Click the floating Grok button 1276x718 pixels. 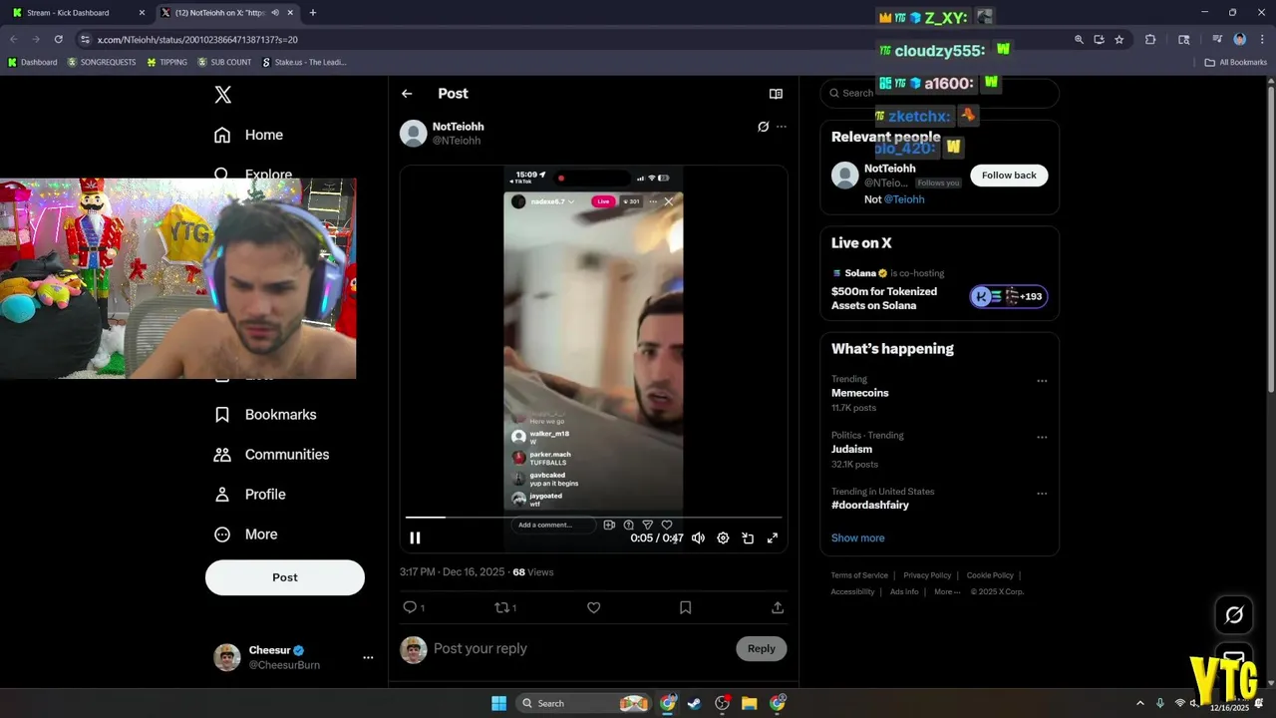(x=1234, y=615)
